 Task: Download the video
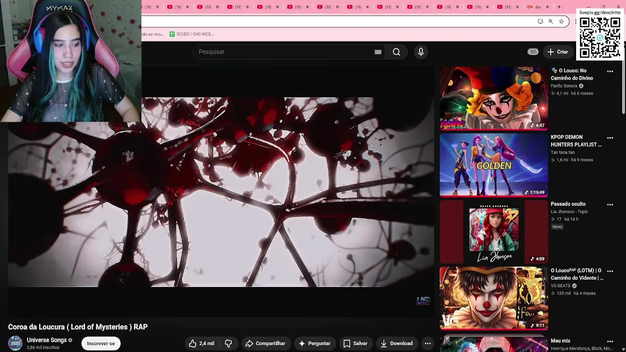(x=397, y=343)
